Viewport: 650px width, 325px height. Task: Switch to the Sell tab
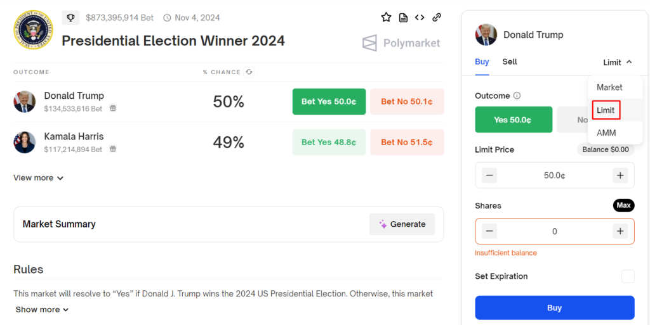click(510, 62)
